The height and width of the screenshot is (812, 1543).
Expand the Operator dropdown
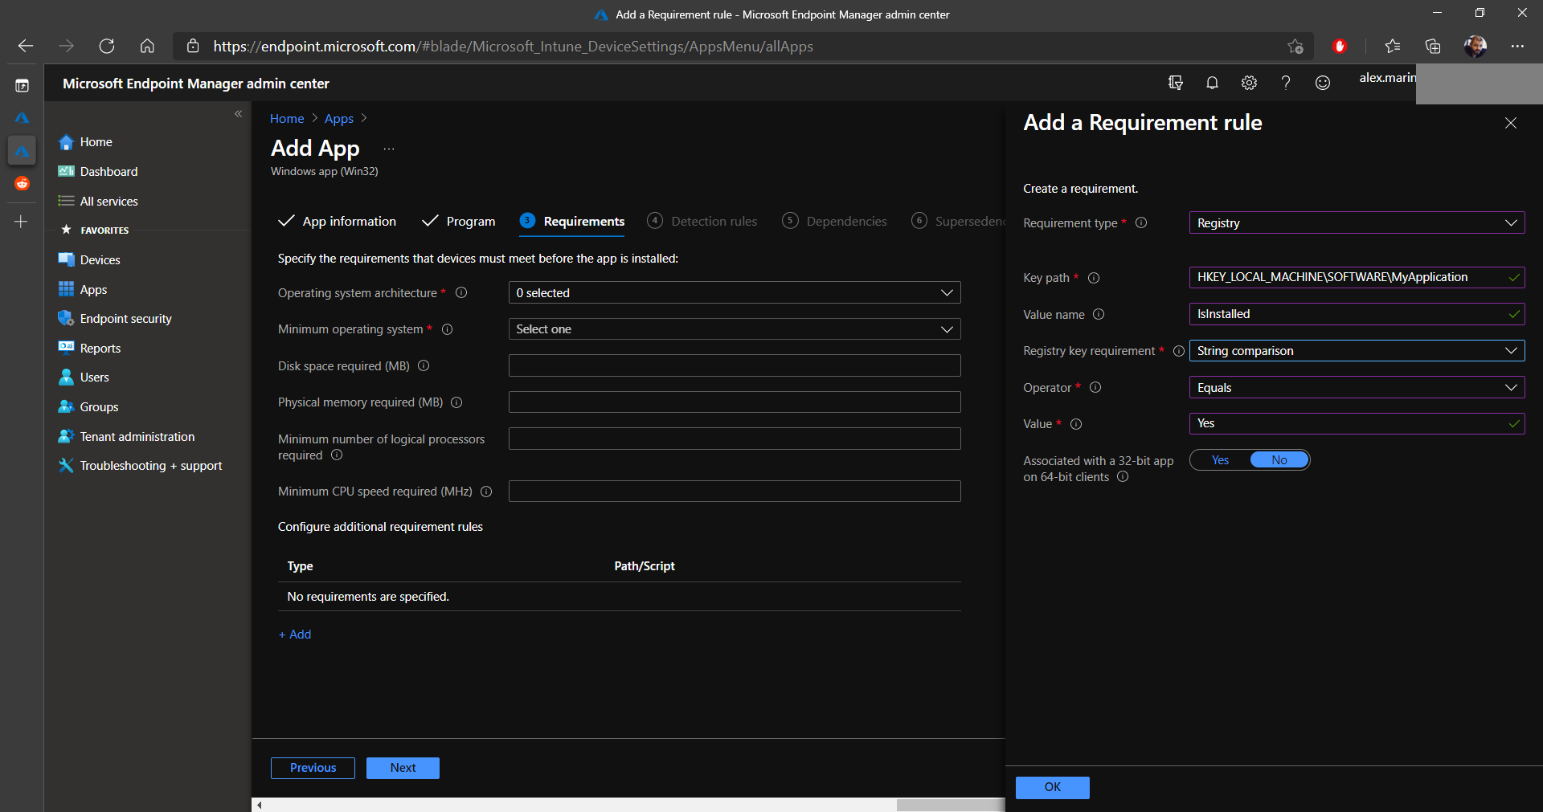click(x=1356, y=388)
